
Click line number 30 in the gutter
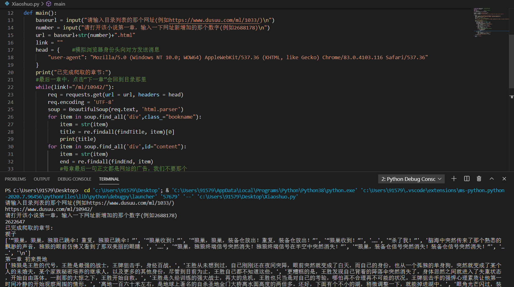click(x=10, y=146)
